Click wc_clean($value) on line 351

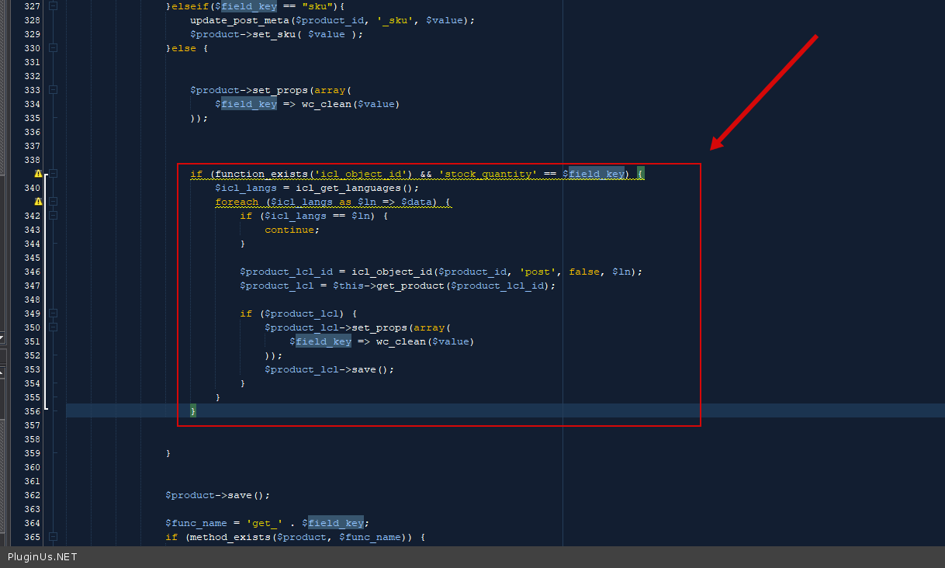click(x=424, y=341)
